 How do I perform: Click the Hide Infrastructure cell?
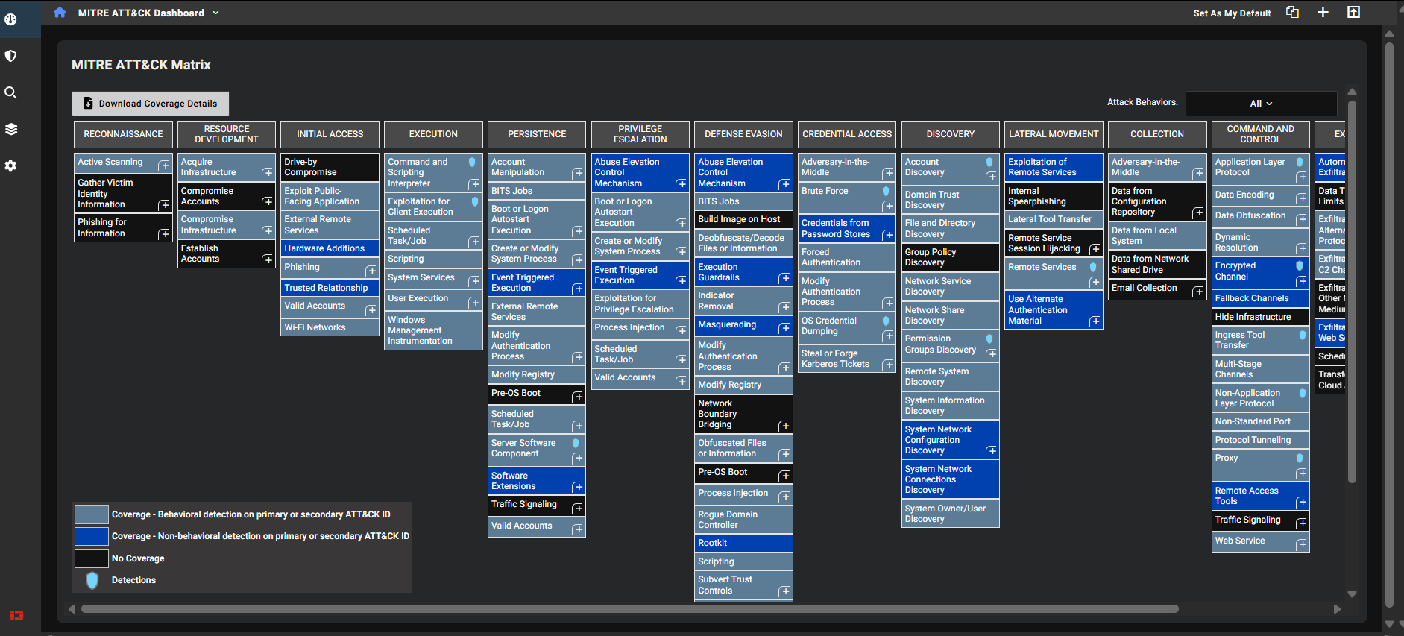point(1261,317)
